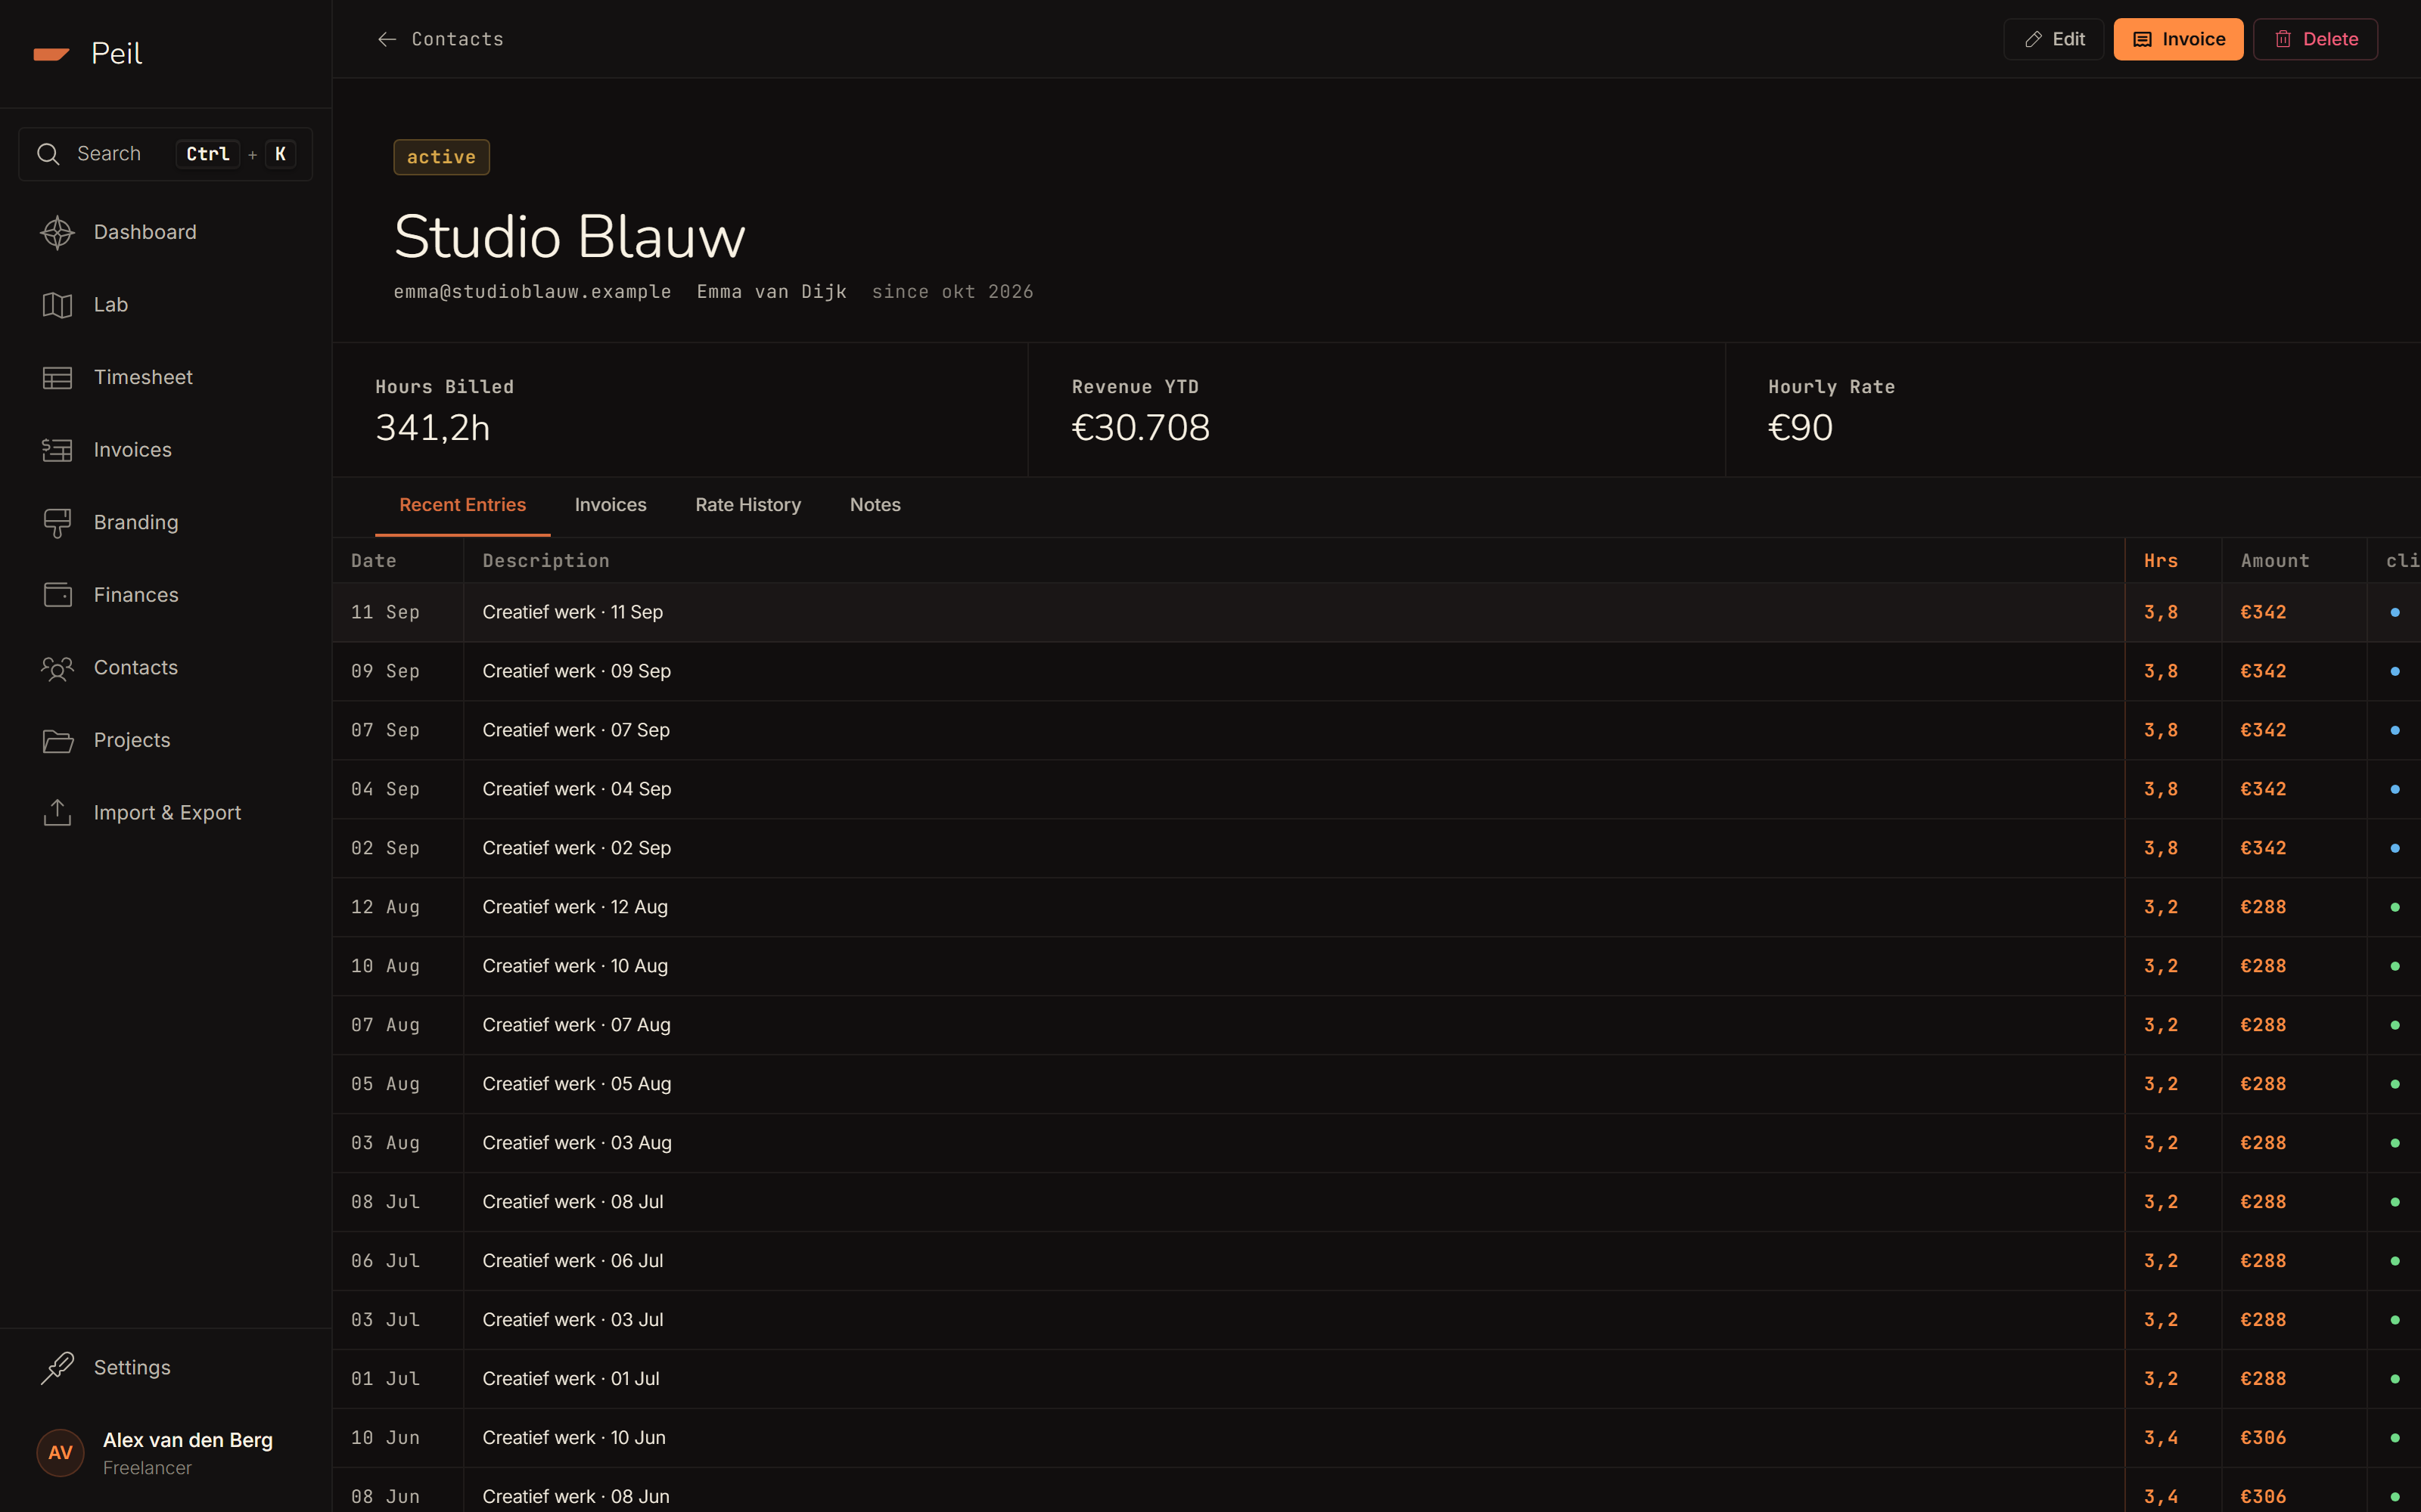This screenshot has height=1512, width=2421.
Task: Open Lab via its map icon
Action: 57,305
